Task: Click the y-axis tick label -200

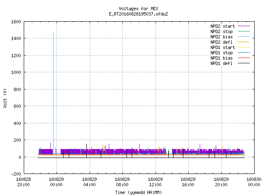Action: 16,174
